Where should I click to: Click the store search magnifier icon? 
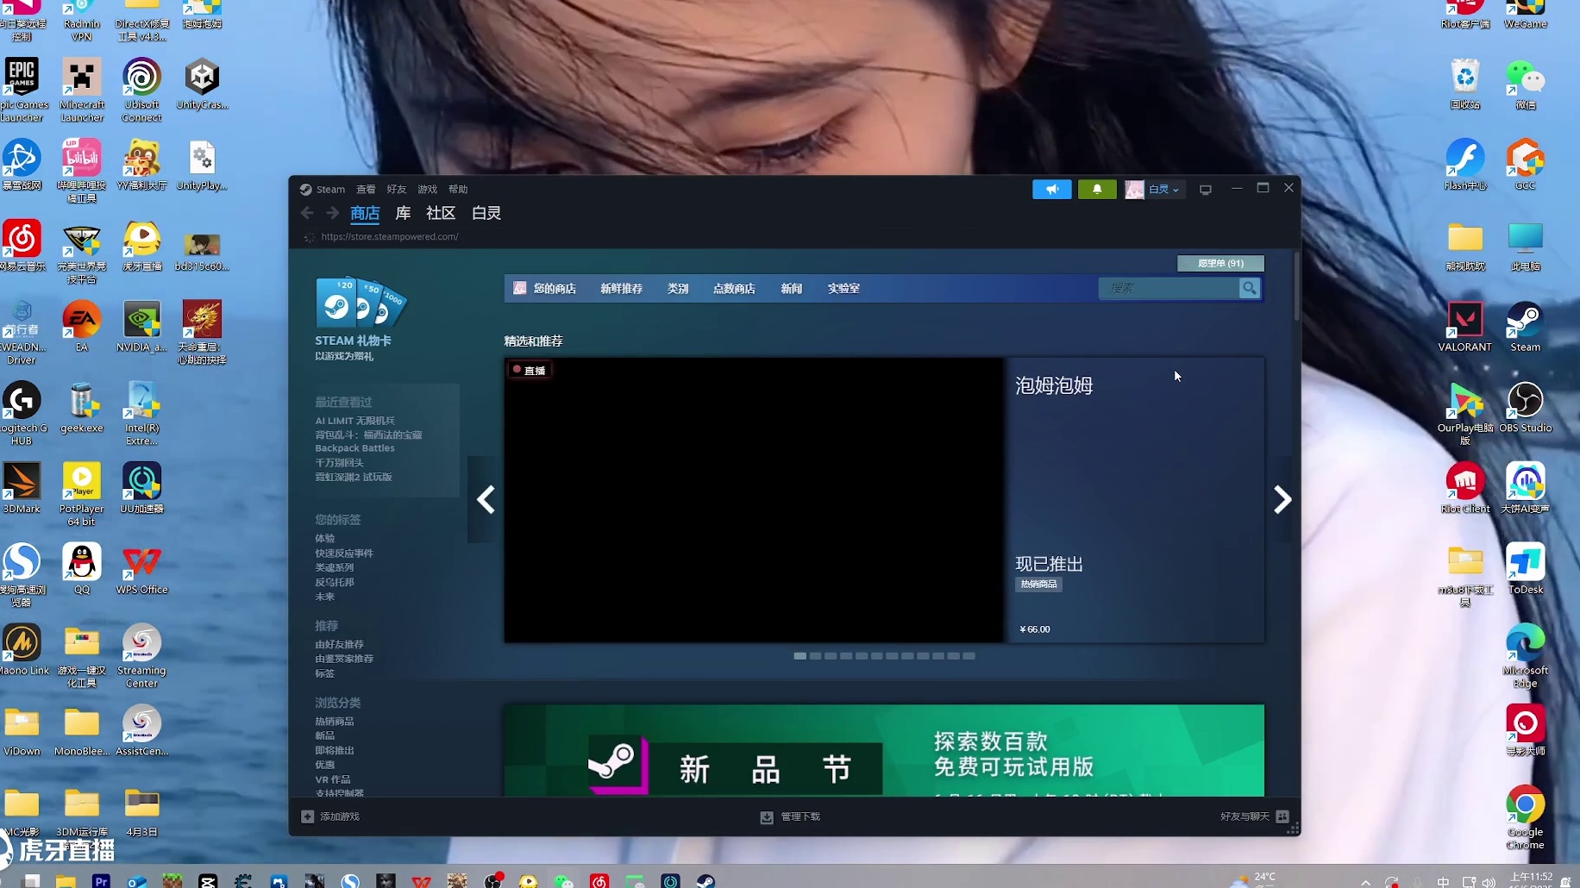1248,288
